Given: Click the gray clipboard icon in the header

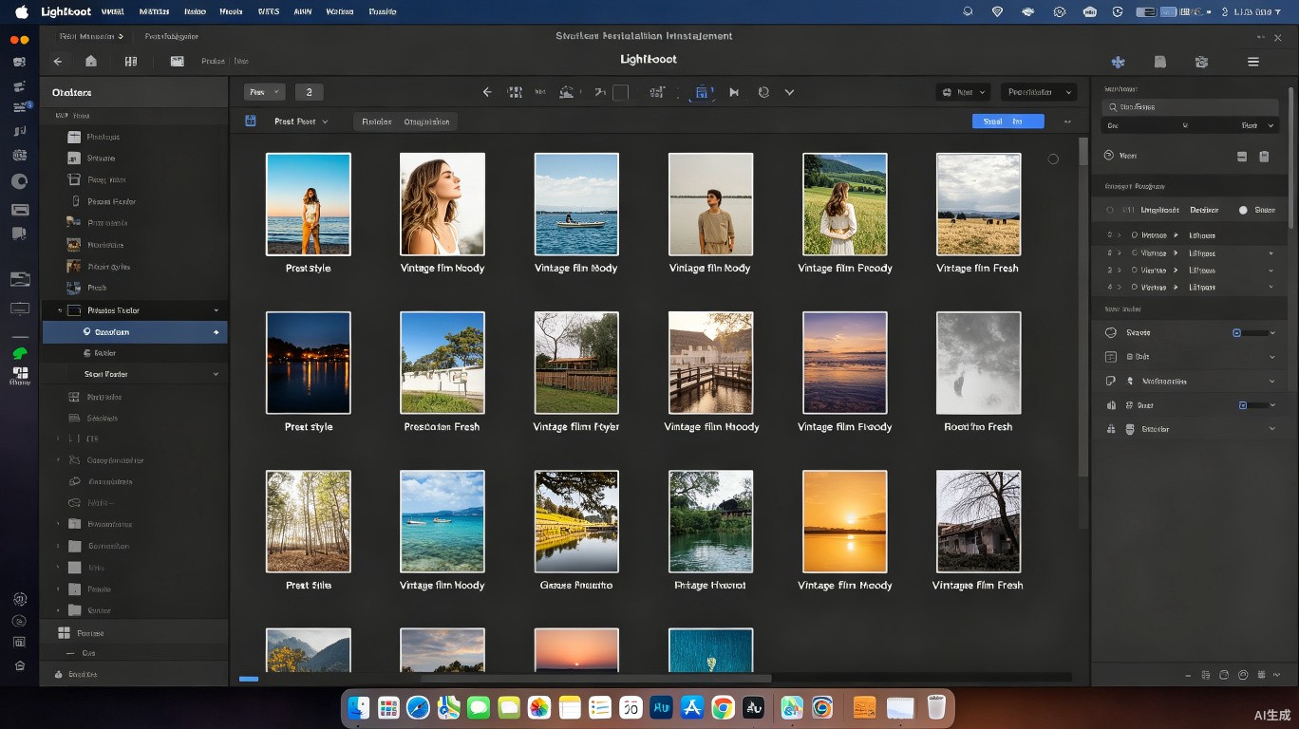Looking at the screenshot, I should 1159,62.
